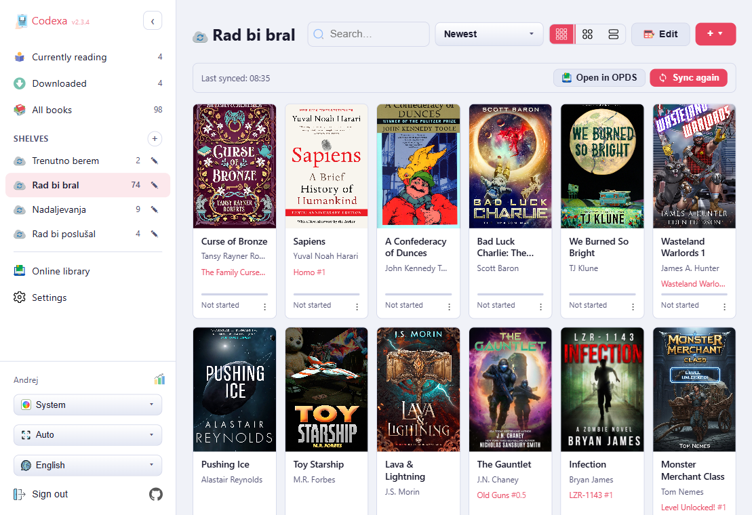This screenshot has width=752, height=515.
Task: Open options menu for Curse of Bronze
Action: [264, 306]
